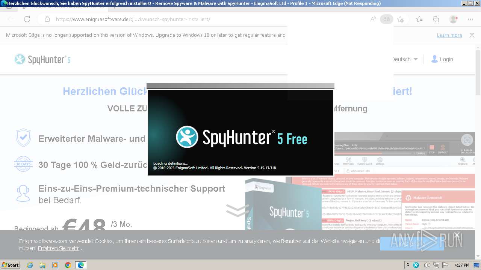Click the SpyHunter 5 site logo

click(42, 59)
